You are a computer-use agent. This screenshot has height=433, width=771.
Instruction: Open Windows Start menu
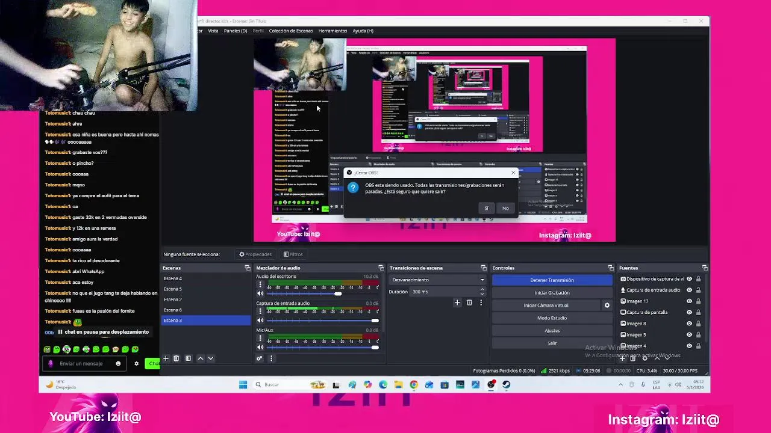pos(243,385)
